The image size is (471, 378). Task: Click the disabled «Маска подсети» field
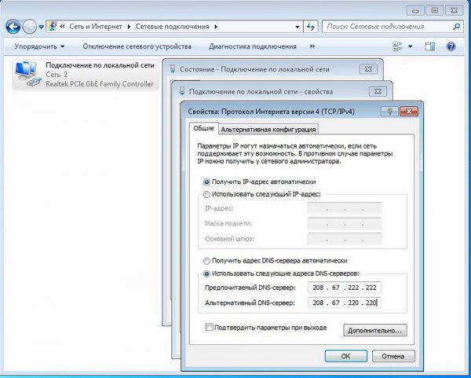tap(345, 224)
